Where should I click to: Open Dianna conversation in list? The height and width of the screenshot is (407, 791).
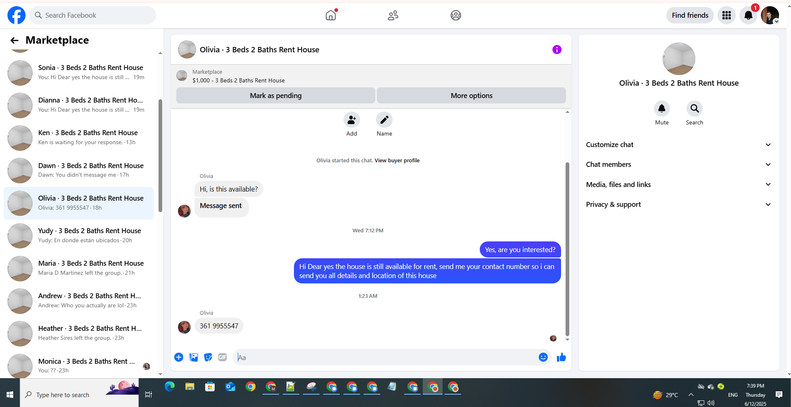[78, 105]
